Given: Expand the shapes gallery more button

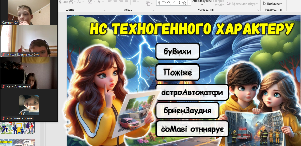Looking at the screenshot, I should [x=189, y=3].
